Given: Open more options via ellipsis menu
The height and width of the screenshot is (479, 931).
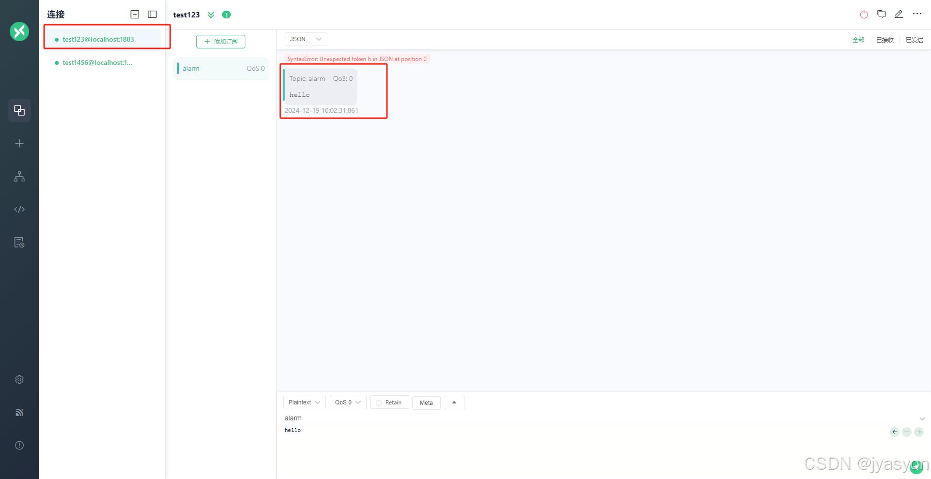Looking at the screenshot, I should click(x=917, y=14).
